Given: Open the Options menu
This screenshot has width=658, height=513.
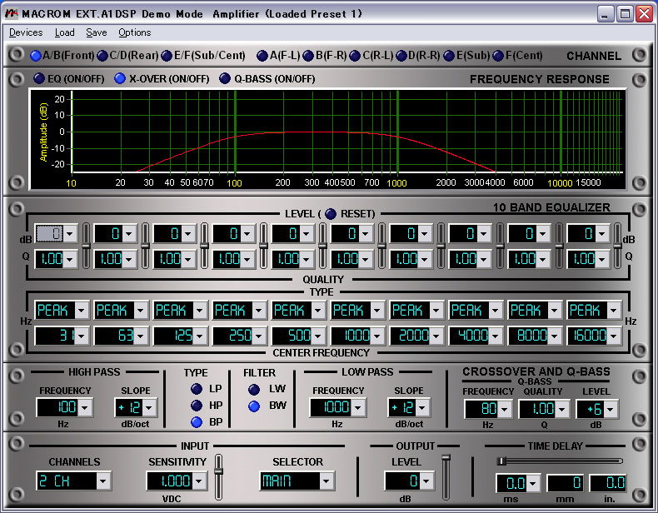Looking at the screenshot, I should (135, 32).
